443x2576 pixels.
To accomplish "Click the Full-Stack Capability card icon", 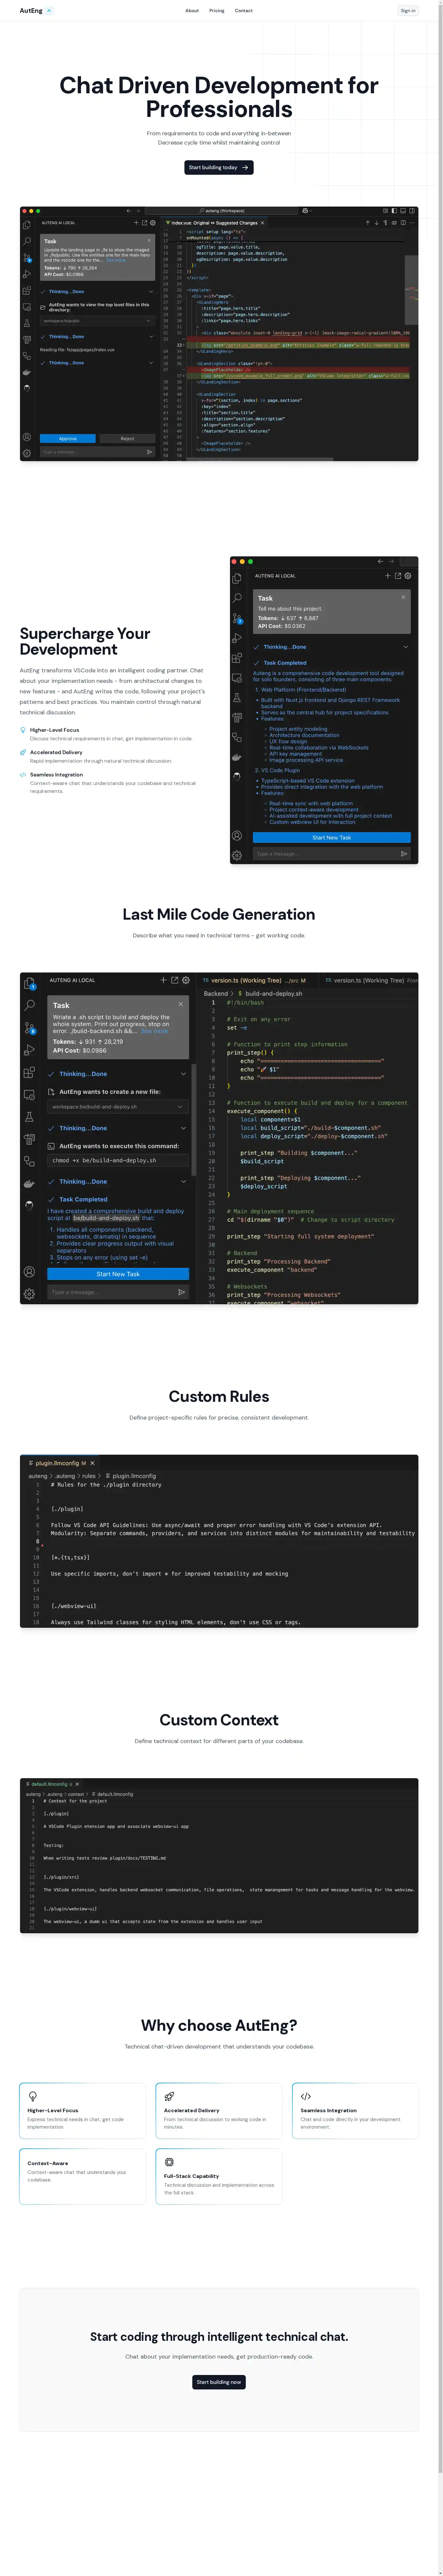I will coord(169,2162).
